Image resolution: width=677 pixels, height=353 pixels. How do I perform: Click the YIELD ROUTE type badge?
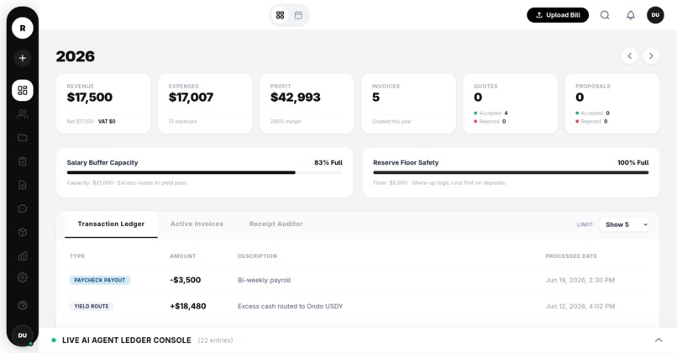click(92, 306)
